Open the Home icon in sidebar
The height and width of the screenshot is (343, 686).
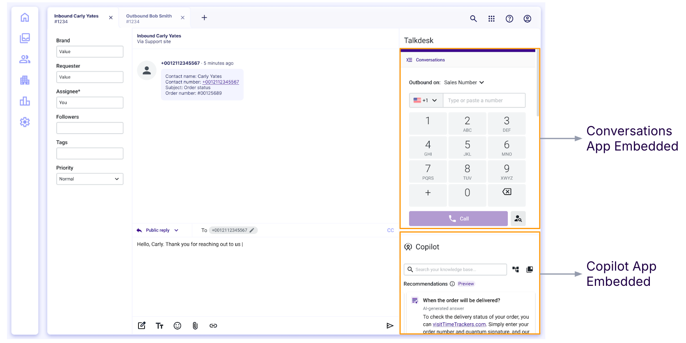[x=25, y=17]
